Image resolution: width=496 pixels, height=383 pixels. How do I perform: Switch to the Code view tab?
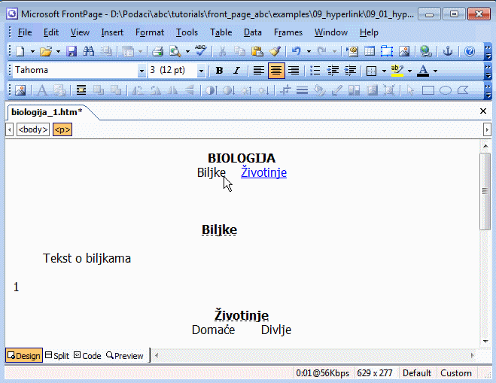coord(87,356)
